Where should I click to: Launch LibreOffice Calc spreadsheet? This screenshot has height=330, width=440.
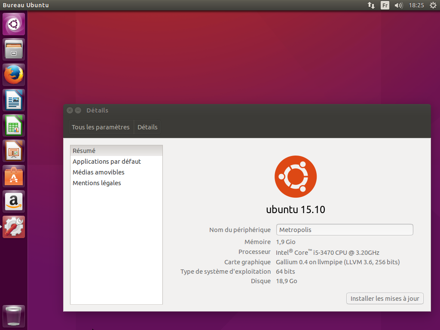point(14,126)
